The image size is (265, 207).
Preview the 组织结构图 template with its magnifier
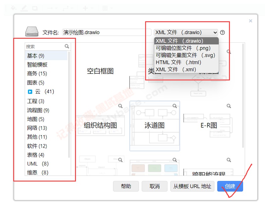120,106
